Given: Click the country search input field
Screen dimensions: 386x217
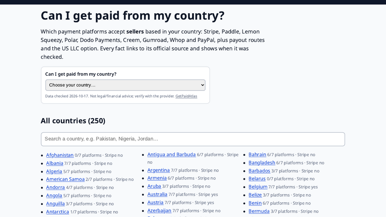Looking at the screenshot, I should pos(193,139).
